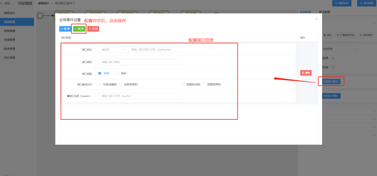Viewport: 377px width, 176px height.
Task: Click the 全局事件设置 dialog title
Action: point(70,20)
